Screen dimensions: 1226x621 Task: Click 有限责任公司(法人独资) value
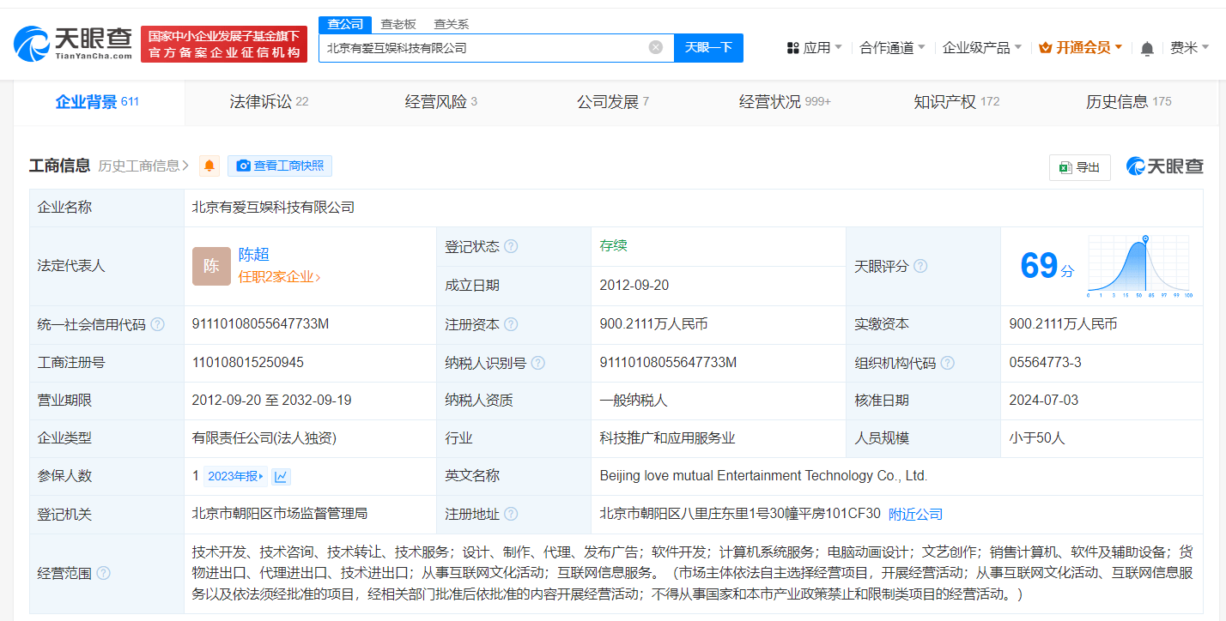[264, 438]
